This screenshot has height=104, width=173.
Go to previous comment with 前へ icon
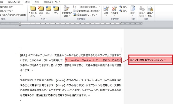click(48, 9)
